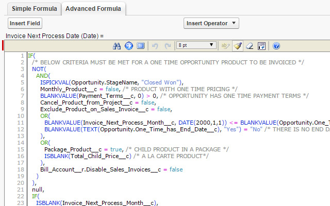This screenshot has width=330, height=206.
Task: Open the editor help question mark icon
Action: [276, 46]
